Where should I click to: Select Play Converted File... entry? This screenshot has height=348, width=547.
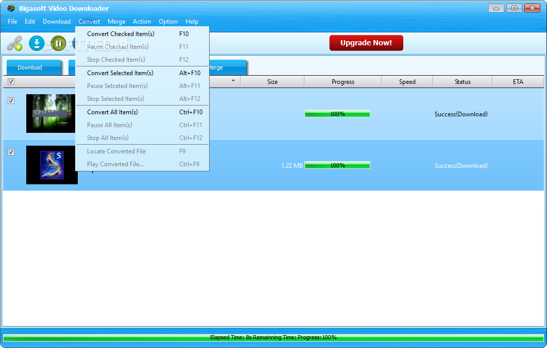coord(142,164)
